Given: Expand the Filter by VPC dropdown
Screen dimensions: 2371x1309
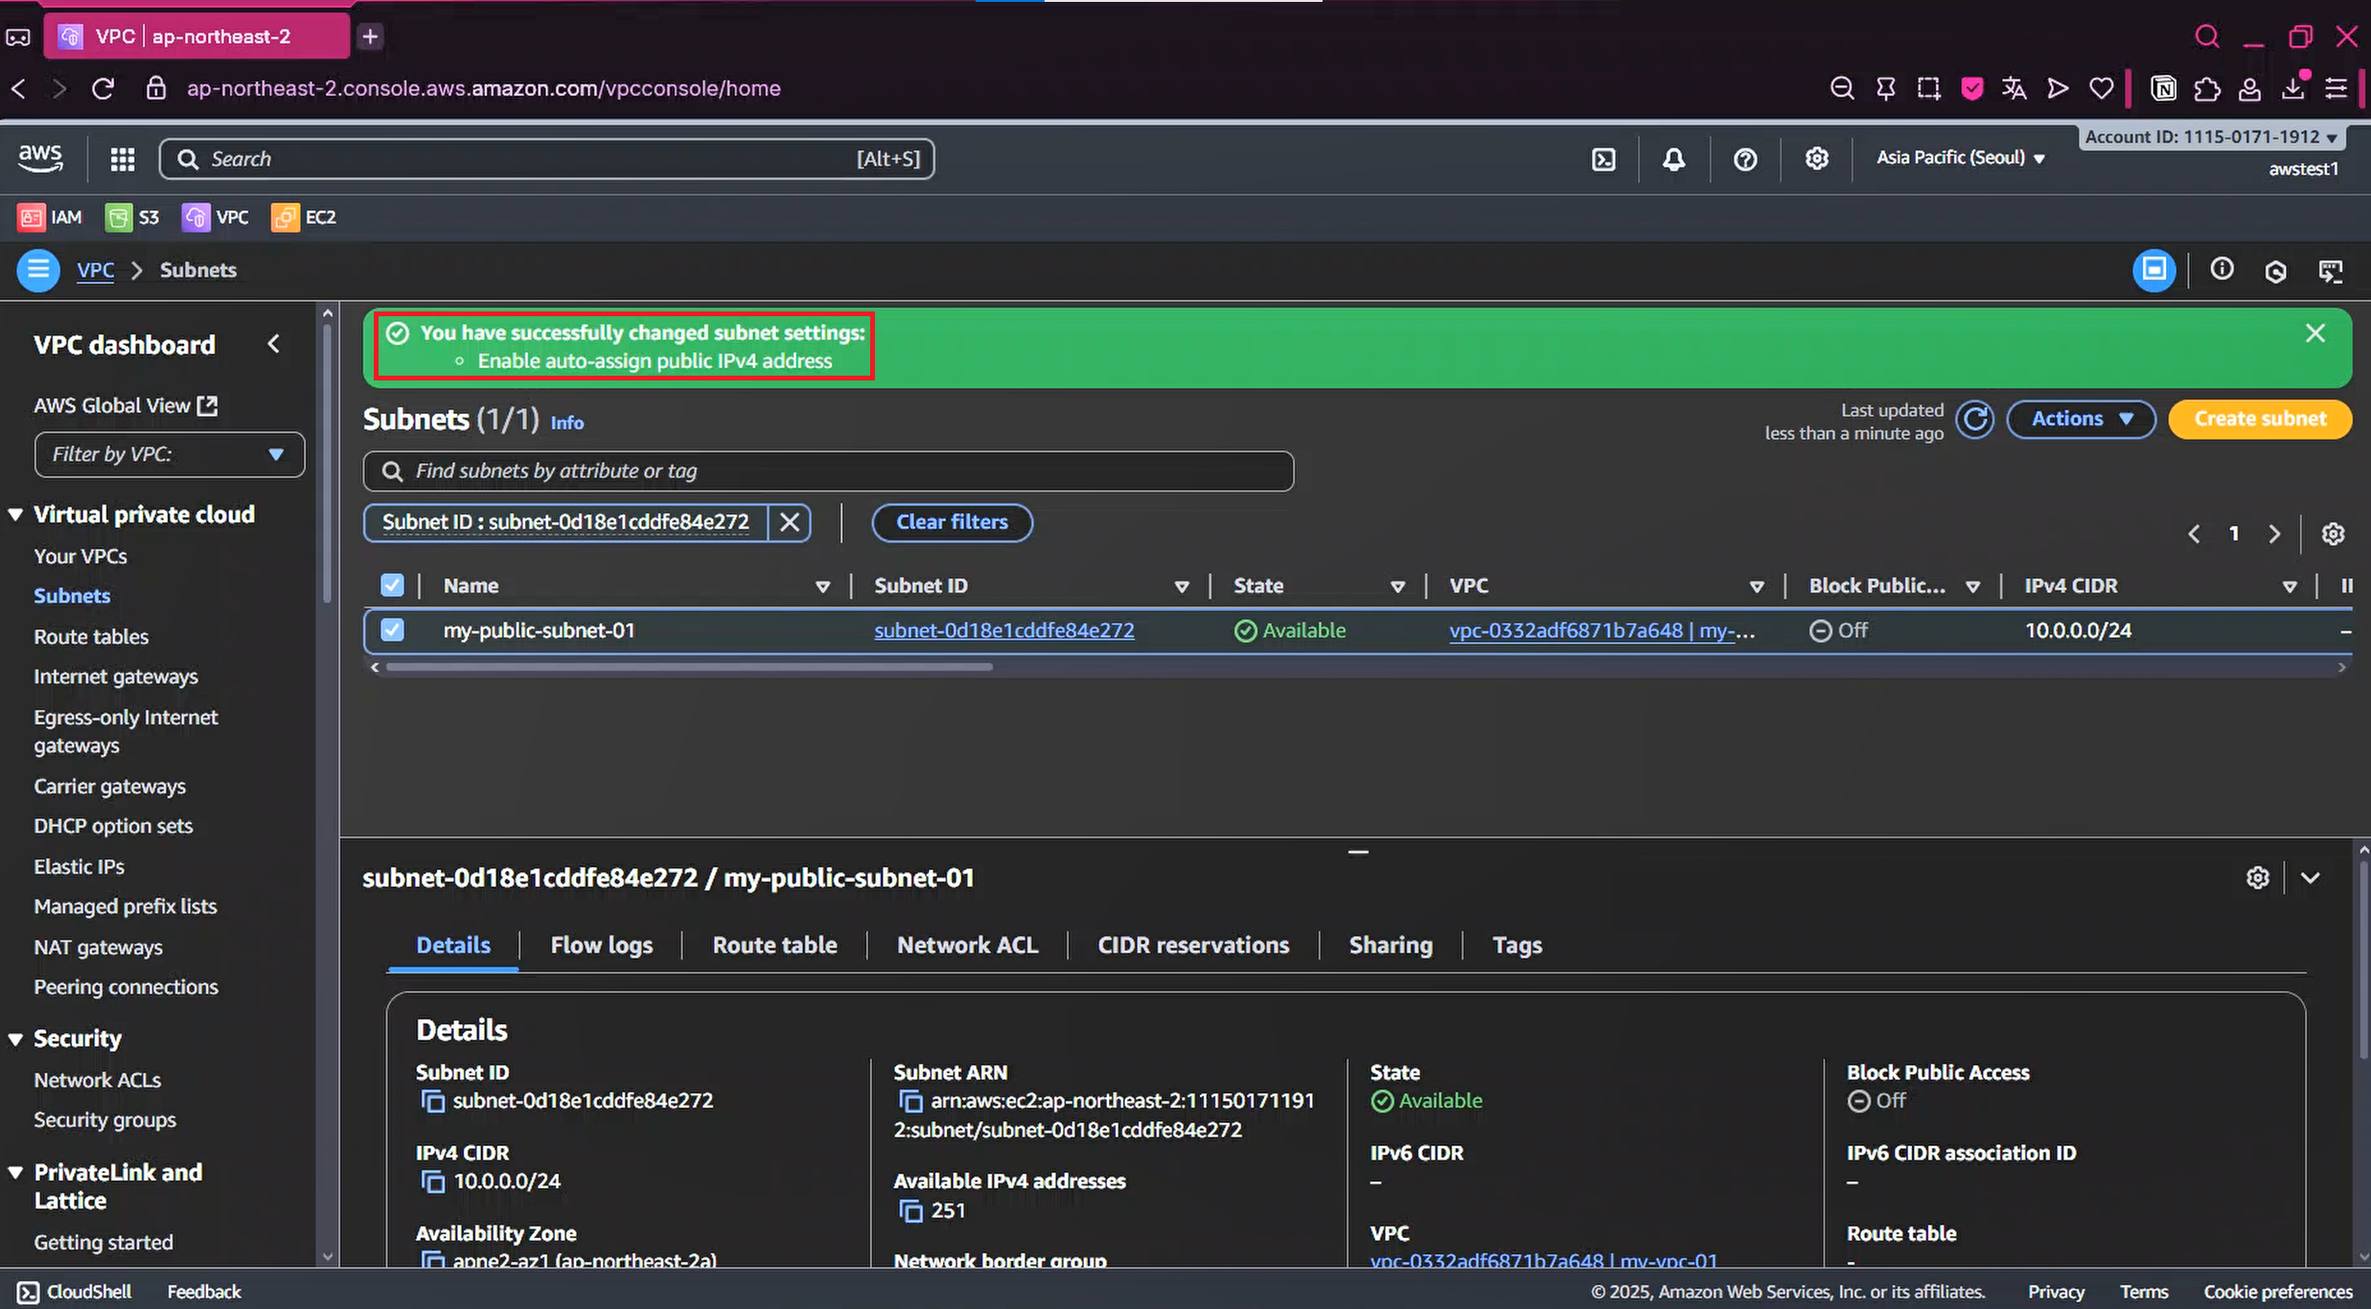Looking at the screenshot, I should [x=170, y=454].
